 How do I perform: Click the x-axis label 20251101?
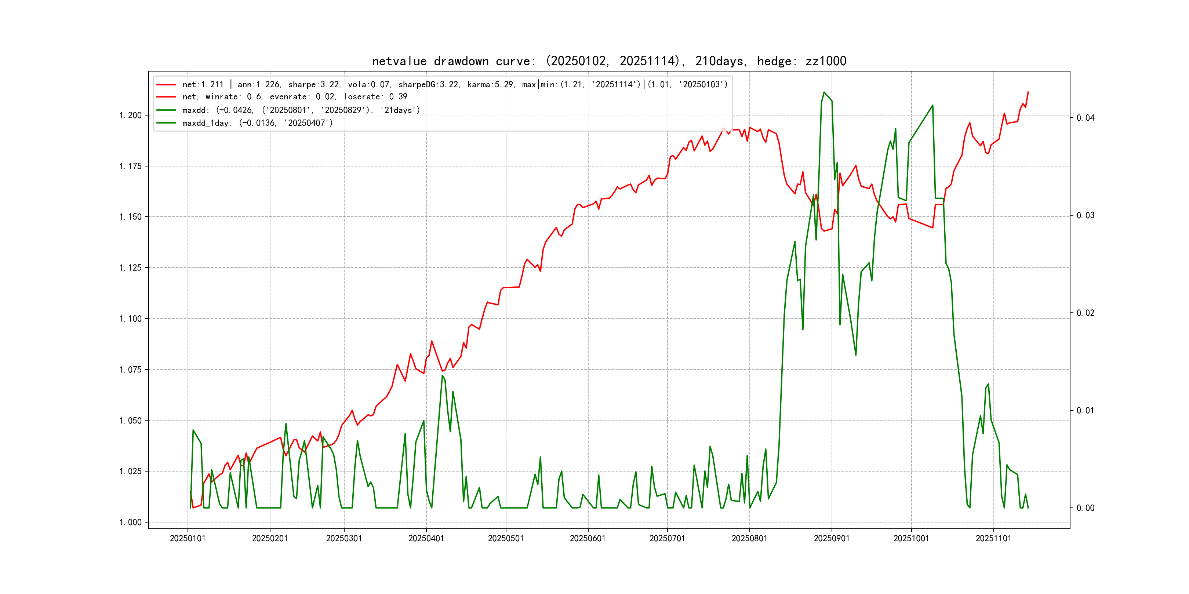(993, 539)
